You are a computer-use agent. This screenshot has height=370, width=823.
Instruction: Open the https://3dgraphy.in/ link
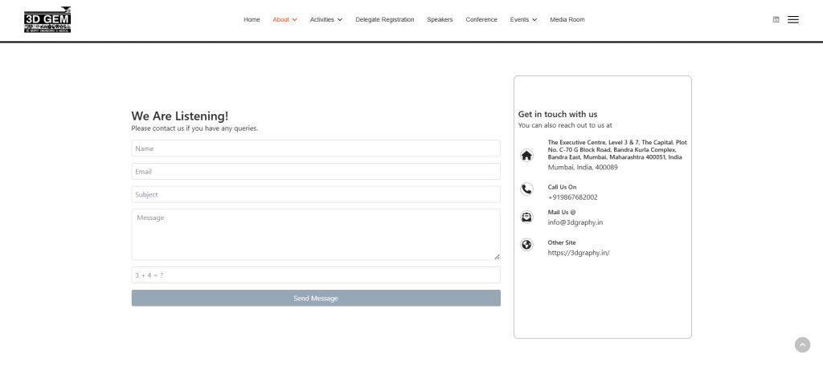579,253
